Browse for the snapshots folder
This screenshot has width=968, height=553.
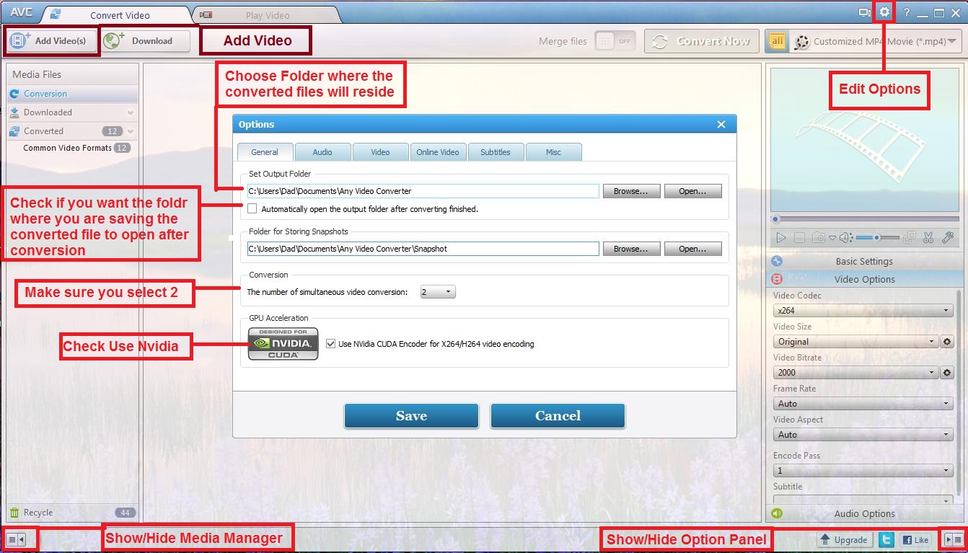631,249
